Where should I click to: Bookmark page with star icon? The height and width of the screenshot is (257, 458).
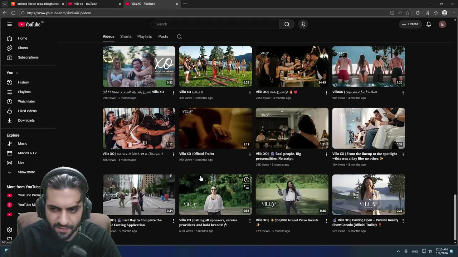coord(407,13)
